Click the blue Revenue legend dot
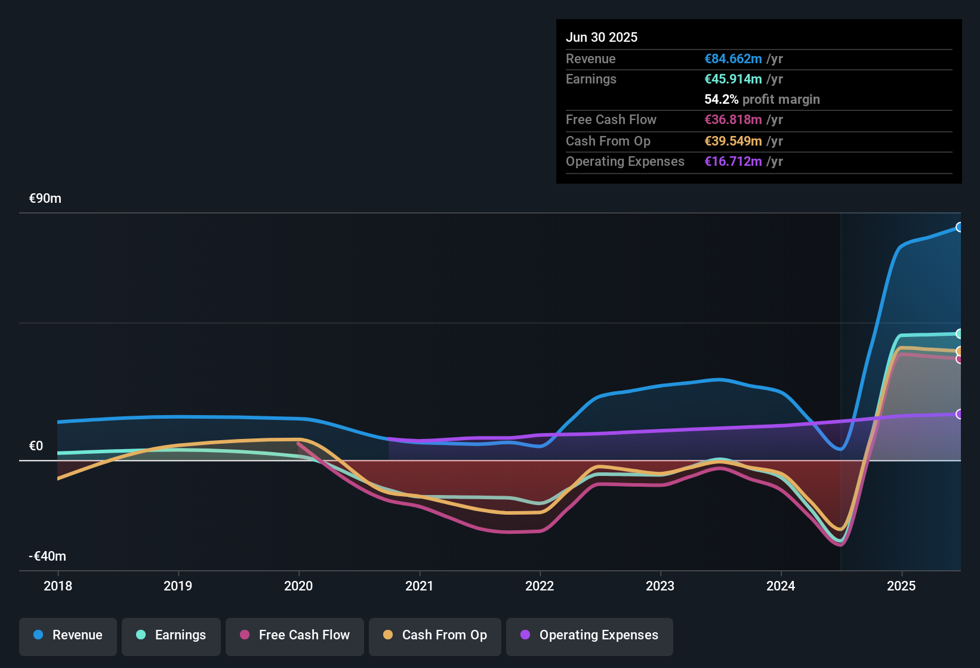 point(37,635)
